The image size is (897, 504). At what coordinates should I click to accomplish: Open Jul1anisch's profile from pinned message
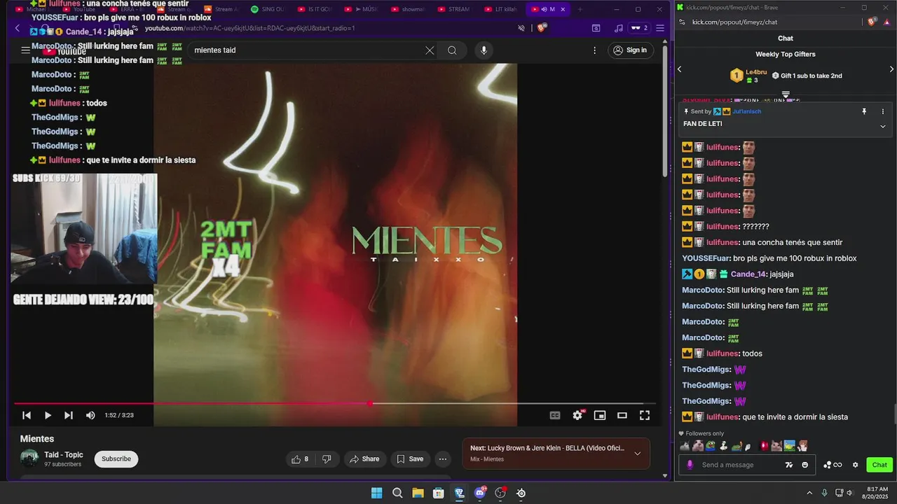click(747, 111)
